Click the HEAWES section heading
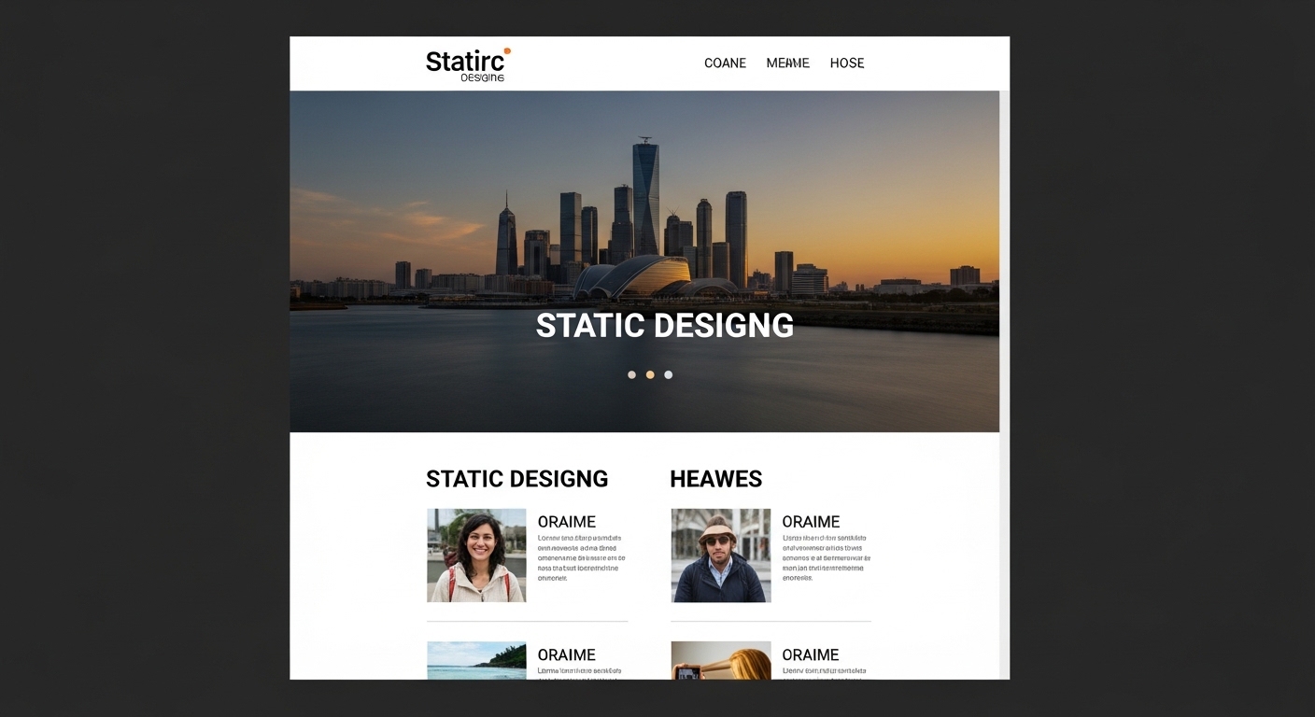Viewport: 1315px width, 717px height. click(x=715, y=479)
